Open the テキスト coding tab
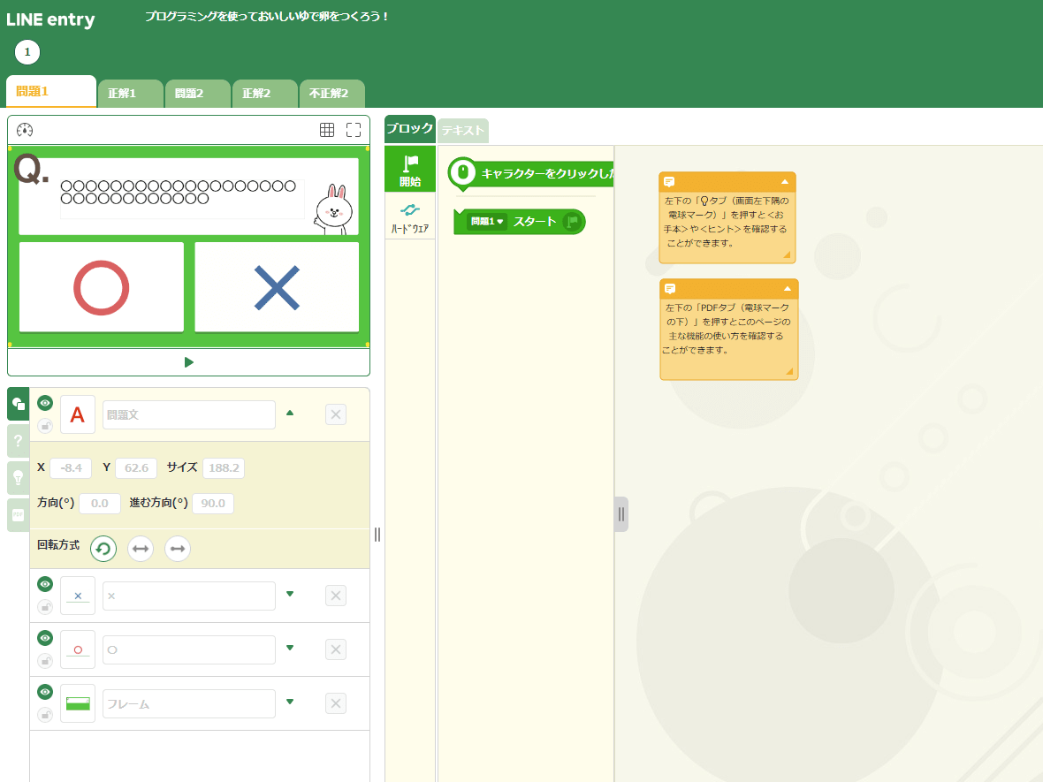This screenshot has width=1043, height=782. [463, 131]
